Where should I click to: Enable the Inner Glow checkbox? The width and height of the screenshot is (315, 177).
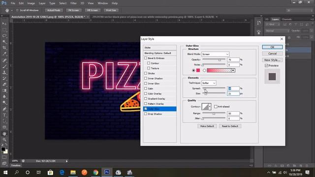tap(146, 83)
